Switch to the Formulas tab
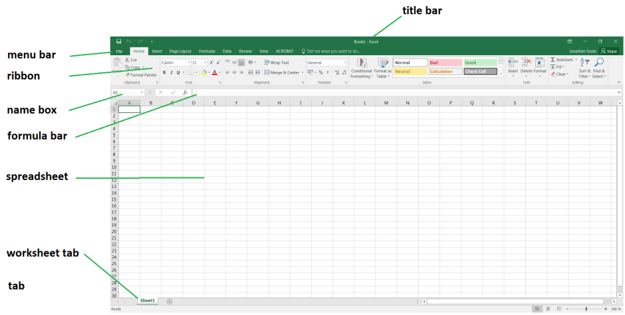Viewport: 625px width, 315px height. [207, 51]
